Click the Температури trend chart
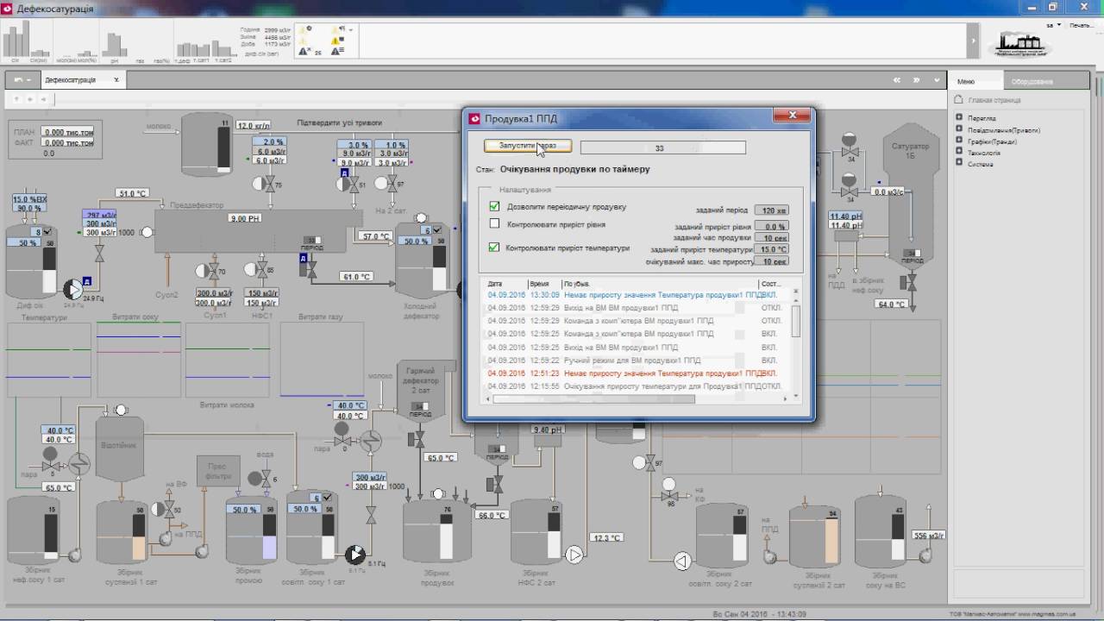Viewport: 1104px width, 621px height. [x=48, y=360]
